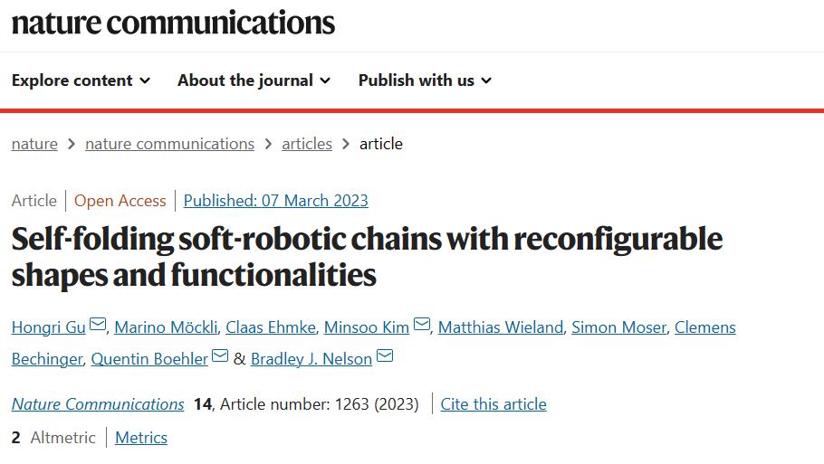Select author Matthias Wieland
This screenshot has width=824, height=464.
(x=501, y=327)
